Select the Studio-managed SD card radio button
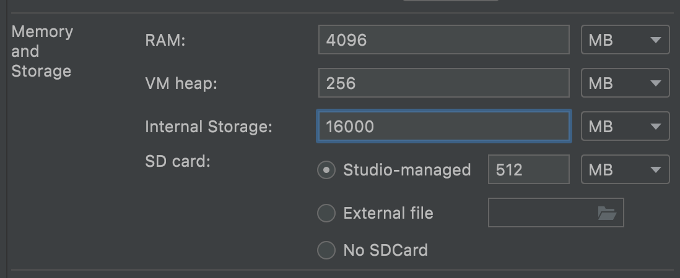Viewport: 680px width, 278px height. (x=326, y=170)
